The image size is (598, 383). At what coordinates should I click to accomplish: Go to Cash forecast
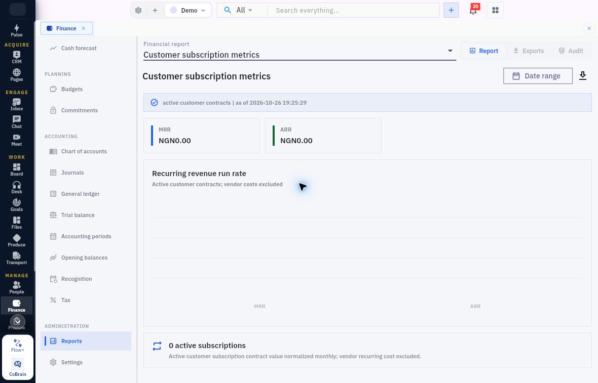coord(86,48)
